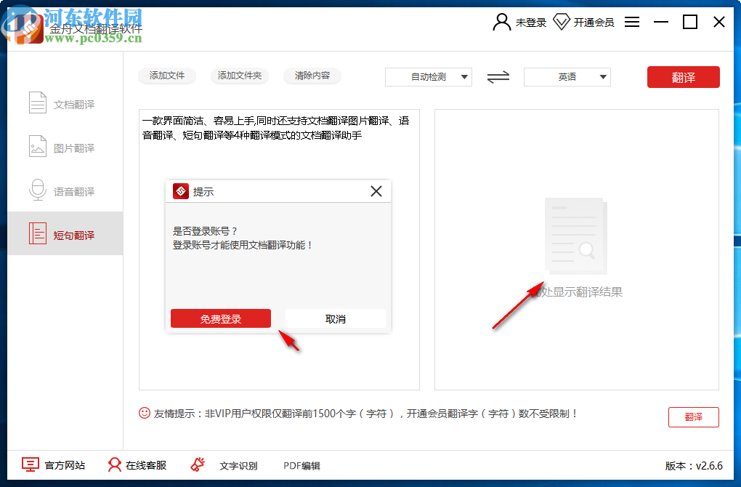Click the 添加文件夹 add folder button
The width and height of the screenshot is (741, 487).
tap(239, 75)
